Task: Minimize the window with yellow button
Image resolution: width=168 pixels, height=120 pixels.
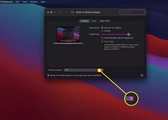Action: click(x=51, y=12)
